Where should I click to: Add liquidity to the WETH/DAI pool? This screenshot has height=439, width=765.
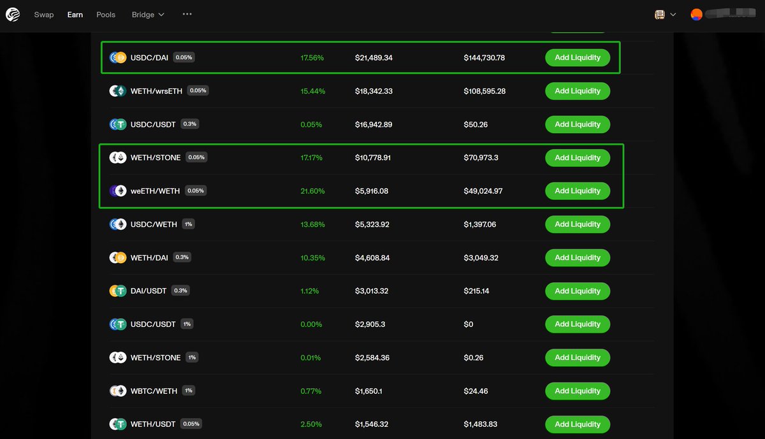(x=578, y=257)
